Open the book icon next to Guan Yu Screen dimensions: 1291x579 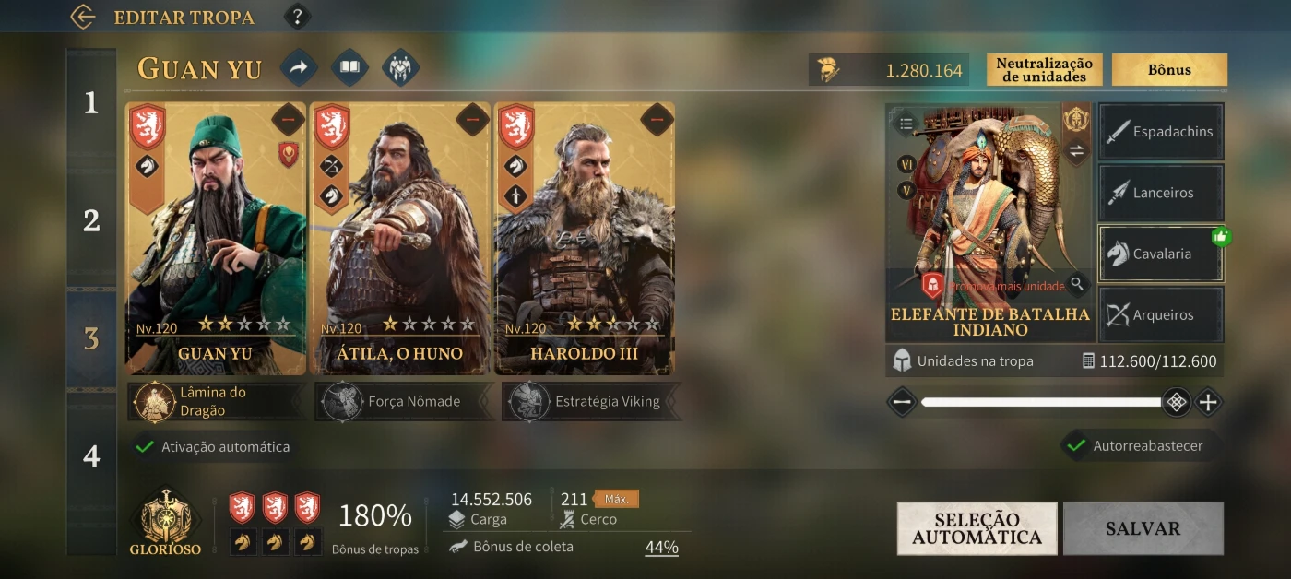coord(349,67)
